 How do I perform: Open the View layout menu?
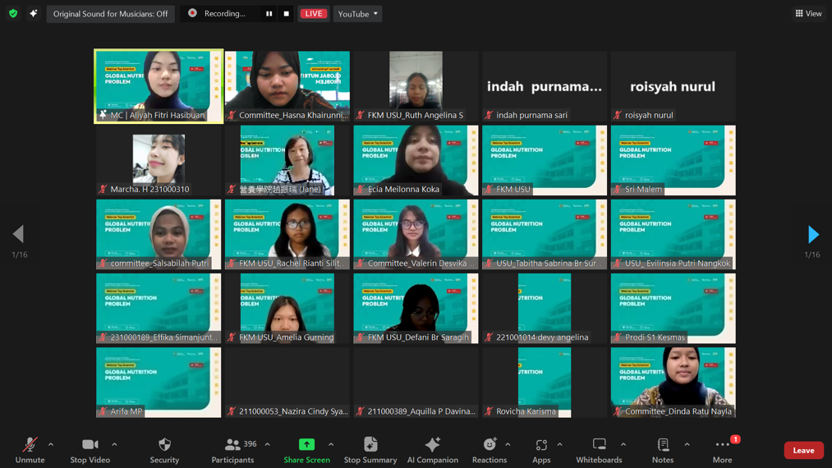point(809,14)
